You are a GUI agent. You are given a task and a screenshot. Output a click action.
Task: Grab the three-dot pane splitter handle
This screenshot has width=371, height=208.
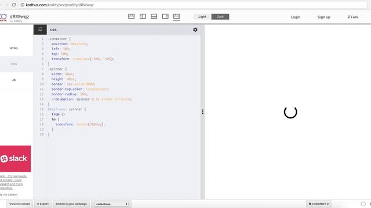click(x=202, y=112)
